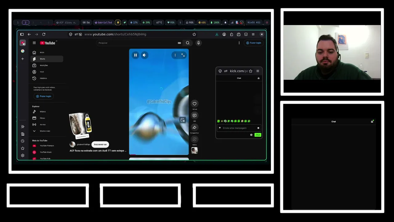
Task: Start voice search with the microphone
Action: 199,43
